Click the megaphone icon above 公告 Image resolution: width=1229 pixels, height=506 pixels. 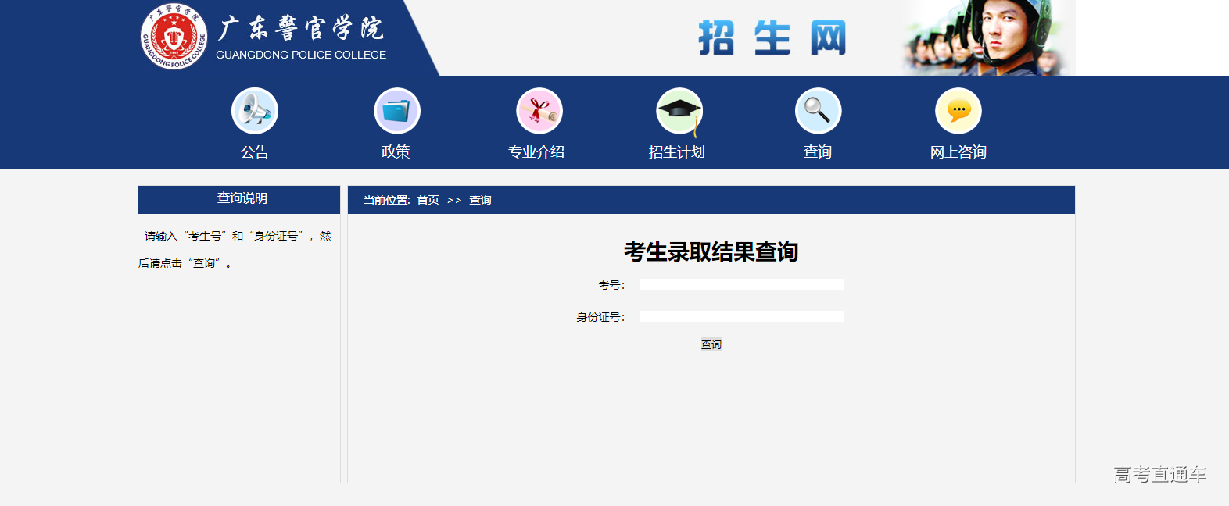point(255,111)
